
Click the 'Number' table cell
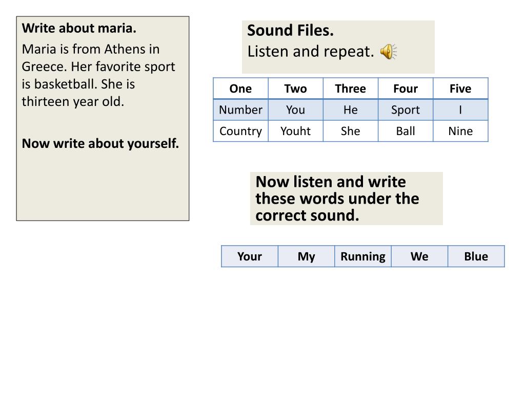[x=241, y=110]
